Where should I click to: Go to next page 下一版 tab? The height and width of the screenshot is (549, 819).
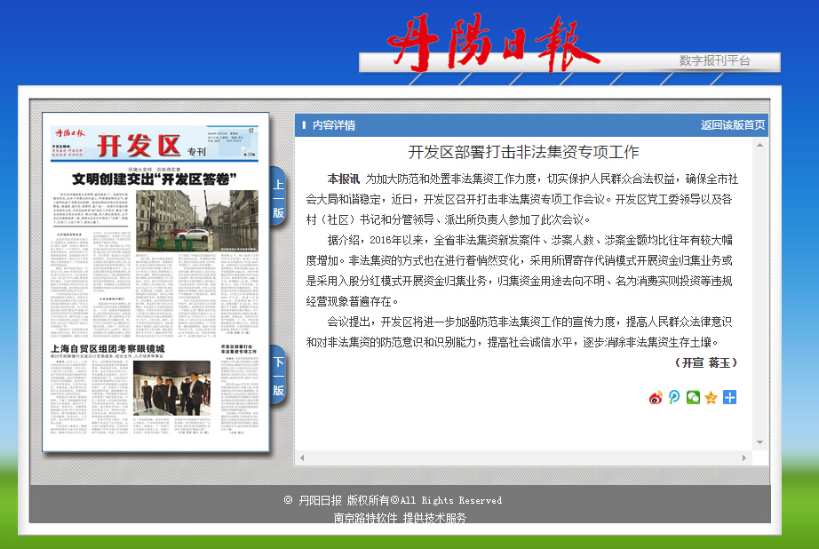coord(278,375)
